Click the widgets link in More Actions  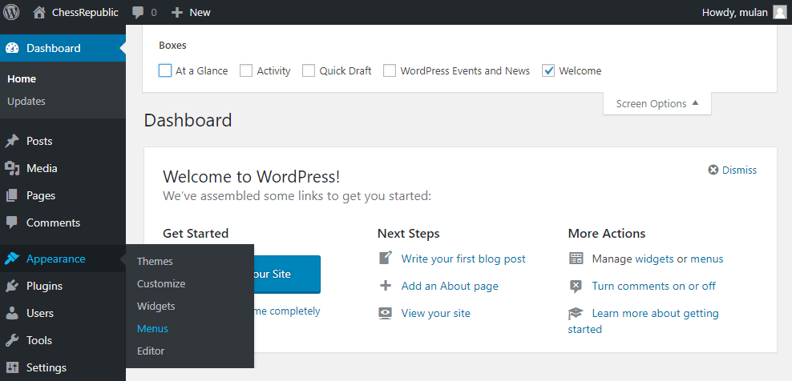pyautogui.click(x=654, y=259)
